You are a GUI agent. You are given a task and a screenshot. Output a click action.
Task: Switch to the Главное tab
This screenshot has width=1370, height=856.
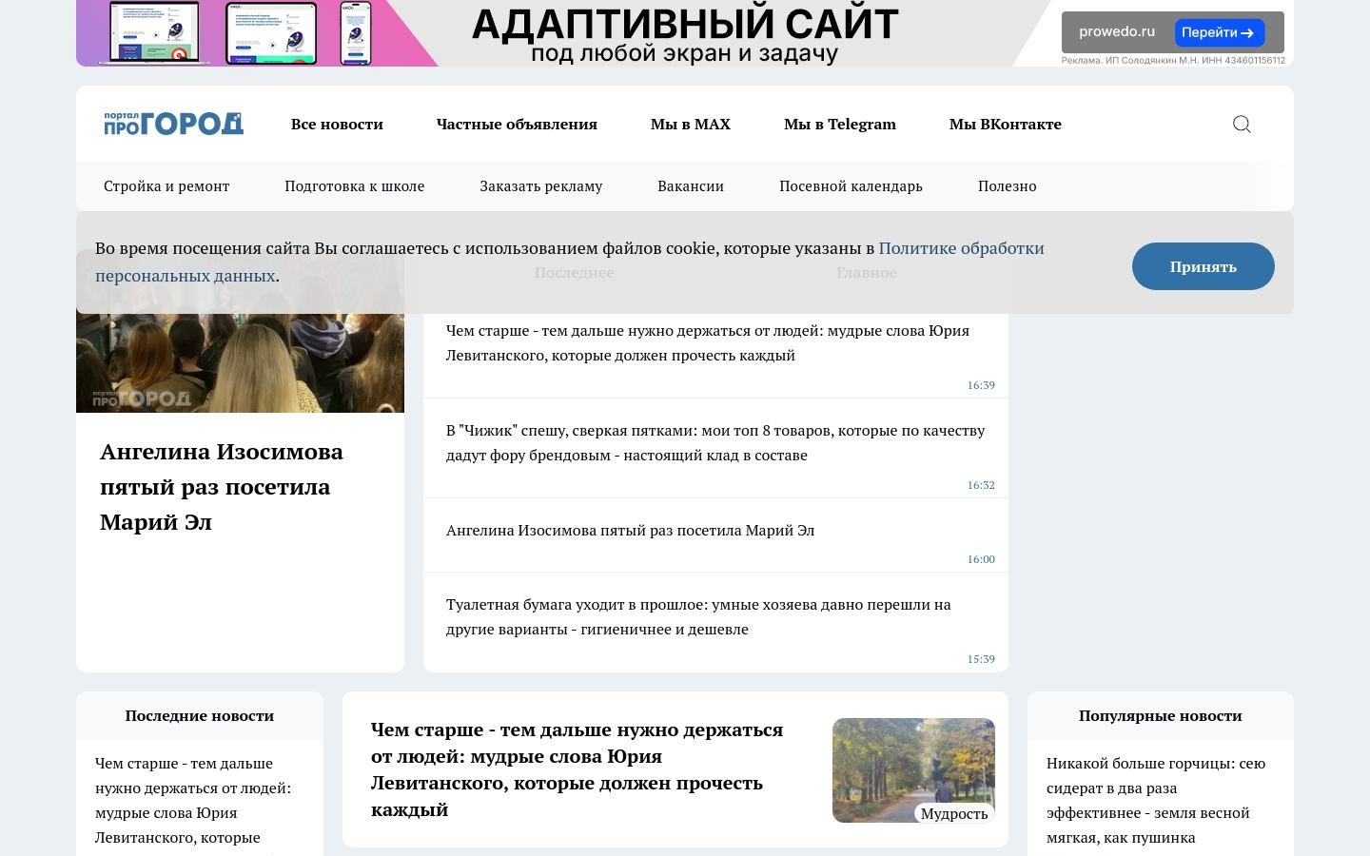tap(867, 273)
